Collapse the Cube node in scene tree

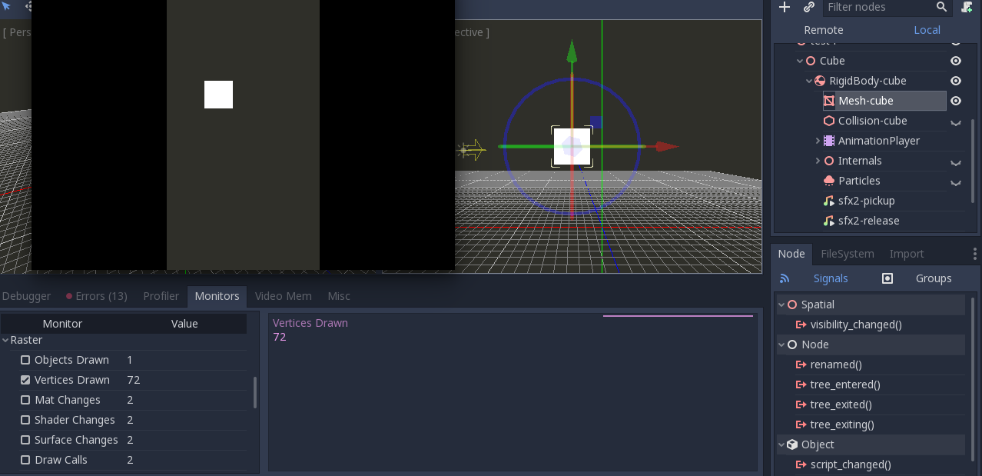[x=800, y=61]
